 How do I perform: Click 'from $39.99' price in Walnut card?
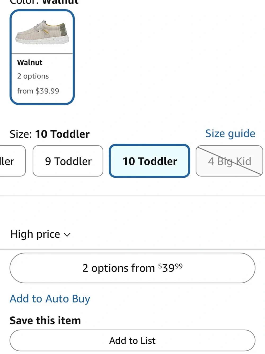pyautogui.click(x=38, y=91)
